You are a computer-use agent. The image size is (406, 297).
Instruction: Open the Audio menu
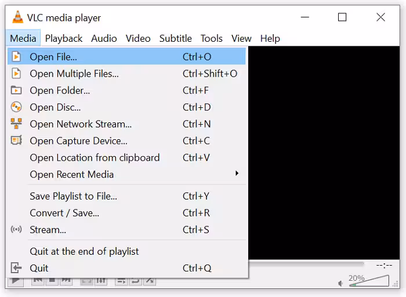click(x=104, y=38)
